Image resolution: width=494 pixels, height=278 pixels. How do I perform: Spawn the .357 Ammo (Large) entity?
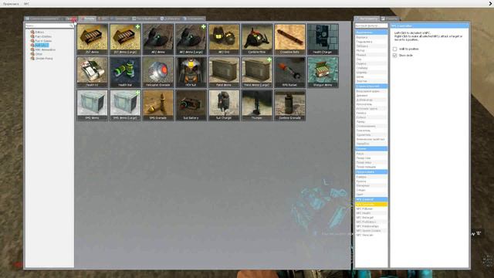(x=125, y=39)
